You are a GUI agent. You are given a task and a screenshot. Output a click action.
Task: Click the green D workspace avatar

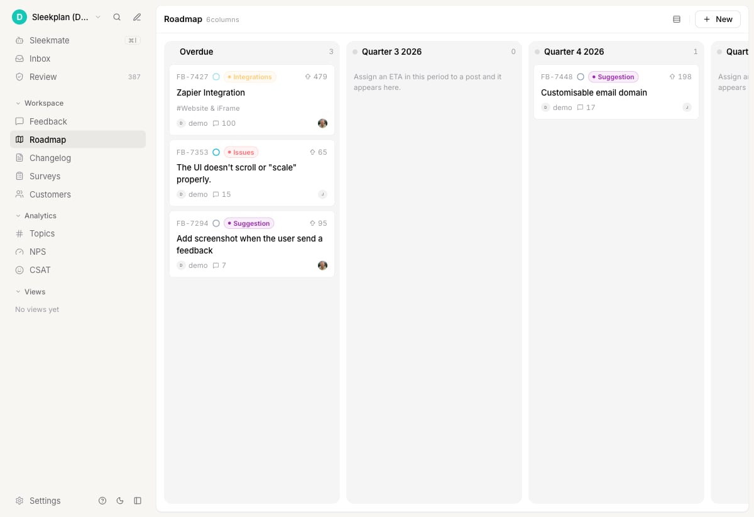point(19,17)
